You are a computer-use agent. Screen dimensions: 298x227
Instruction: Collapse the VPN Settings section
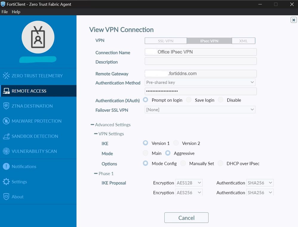[x=96, y=134]
